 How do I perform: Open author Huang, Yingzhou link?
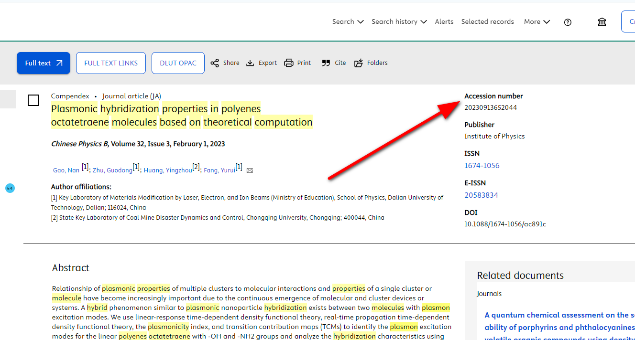(168, 170)
